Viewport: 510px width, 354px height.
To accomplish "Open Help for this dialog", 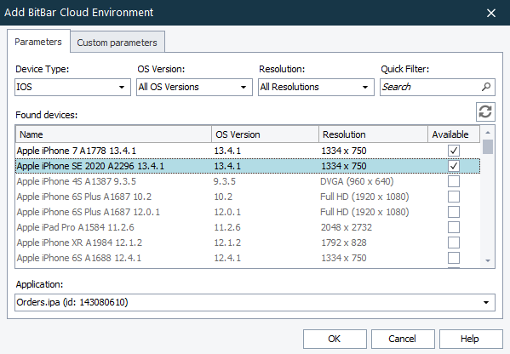I will pyautogui.click(x=471, y=339).
